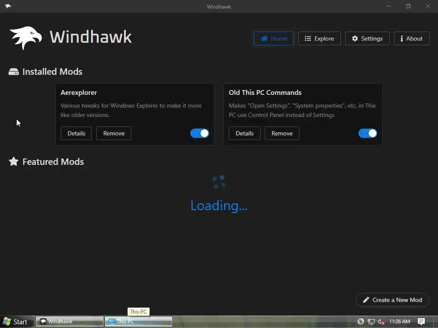The image size is (438, 328).
Task: Click the Windhawk title next to logo
Action: [x=91, y=37]
